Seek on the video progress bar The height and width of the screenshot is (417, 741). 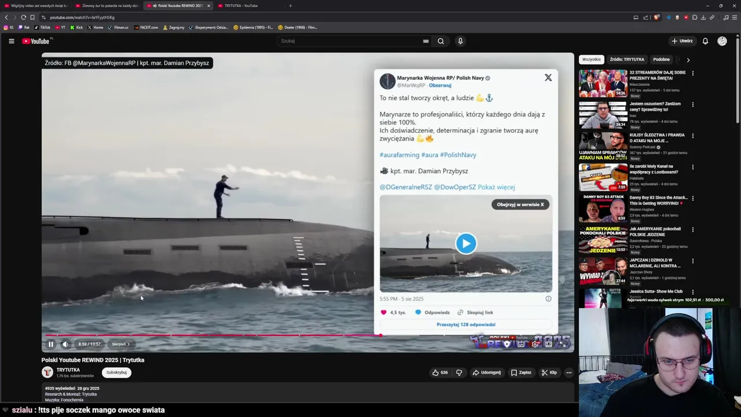tap(308, 335)
